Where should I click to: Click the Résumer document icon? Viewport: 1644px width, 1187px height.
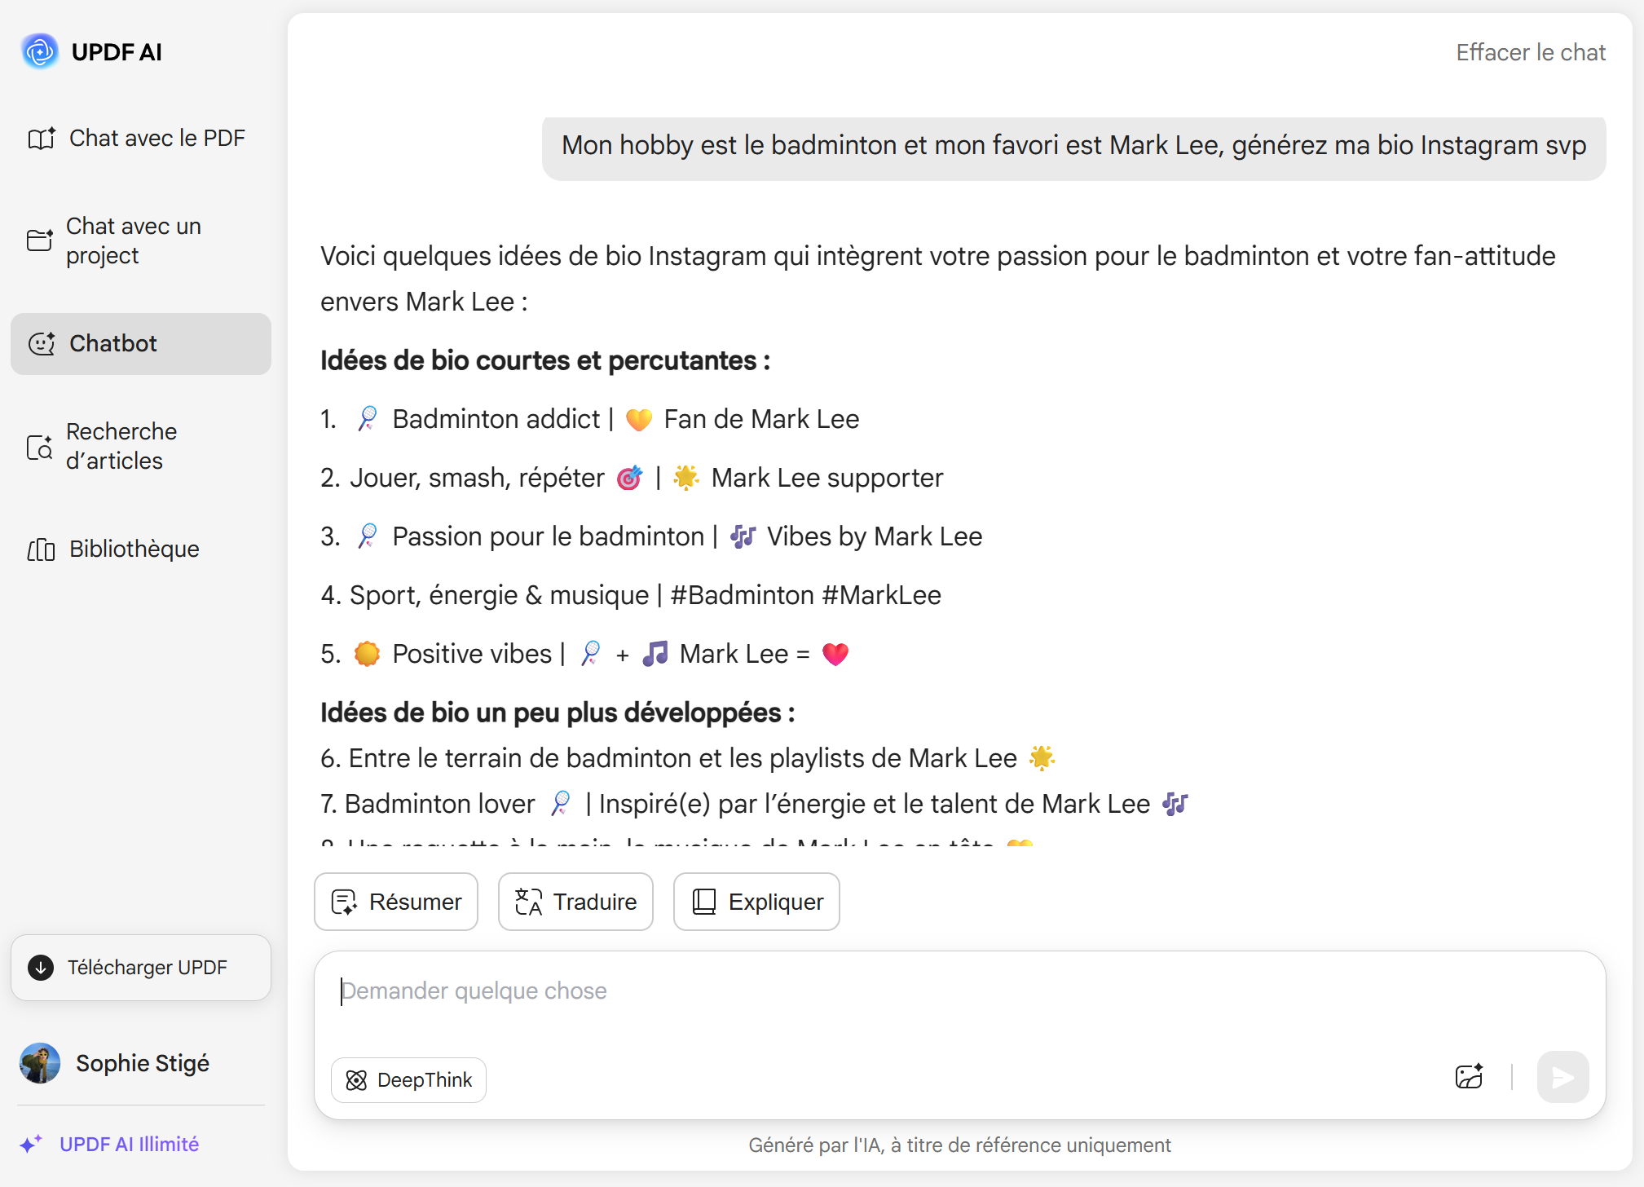(x=344, y=902)
